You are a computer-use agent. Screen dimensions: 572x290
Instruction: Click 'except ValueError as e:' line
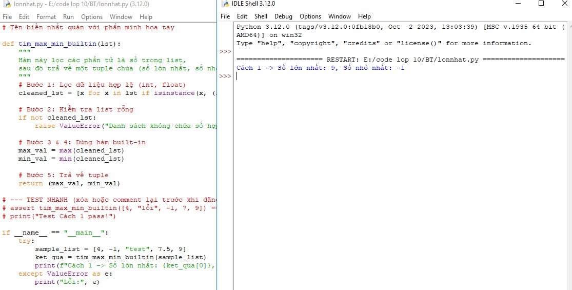66,274
